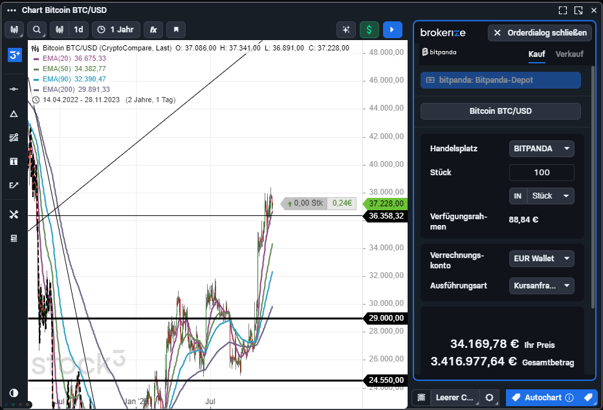The height and width of the screenshot is (410, 603).
Task: Click the EMA(50) indicator legend entry
Action: [x=70, y=69]
